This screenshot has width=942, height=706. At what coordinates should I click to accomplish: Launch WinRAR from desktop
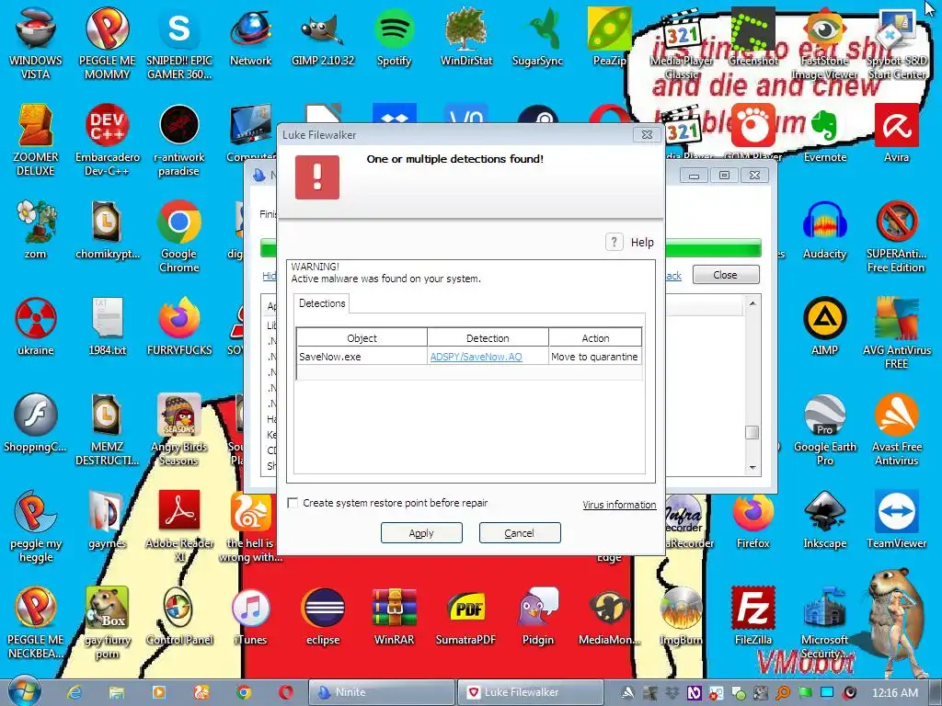tap(394, 617)
